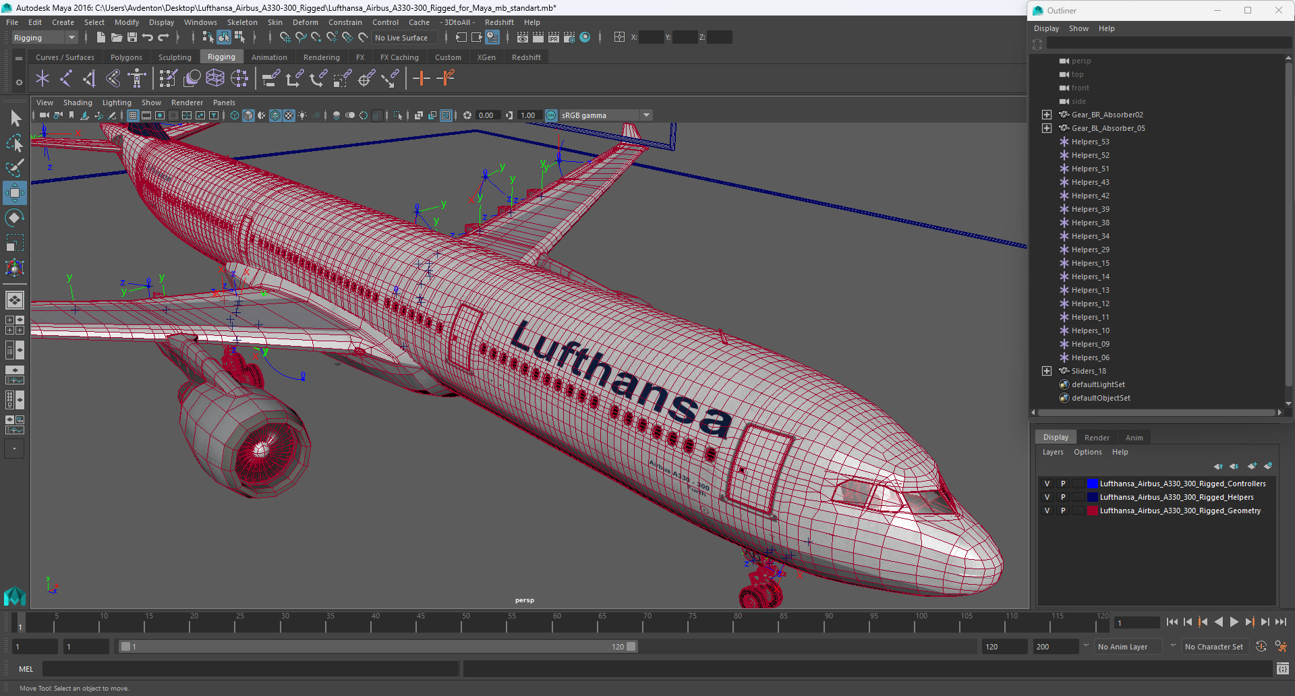Click the Undo arrow icon
Image resolution: width=1295 pixels, height=696 pixels.
(148, 38)
